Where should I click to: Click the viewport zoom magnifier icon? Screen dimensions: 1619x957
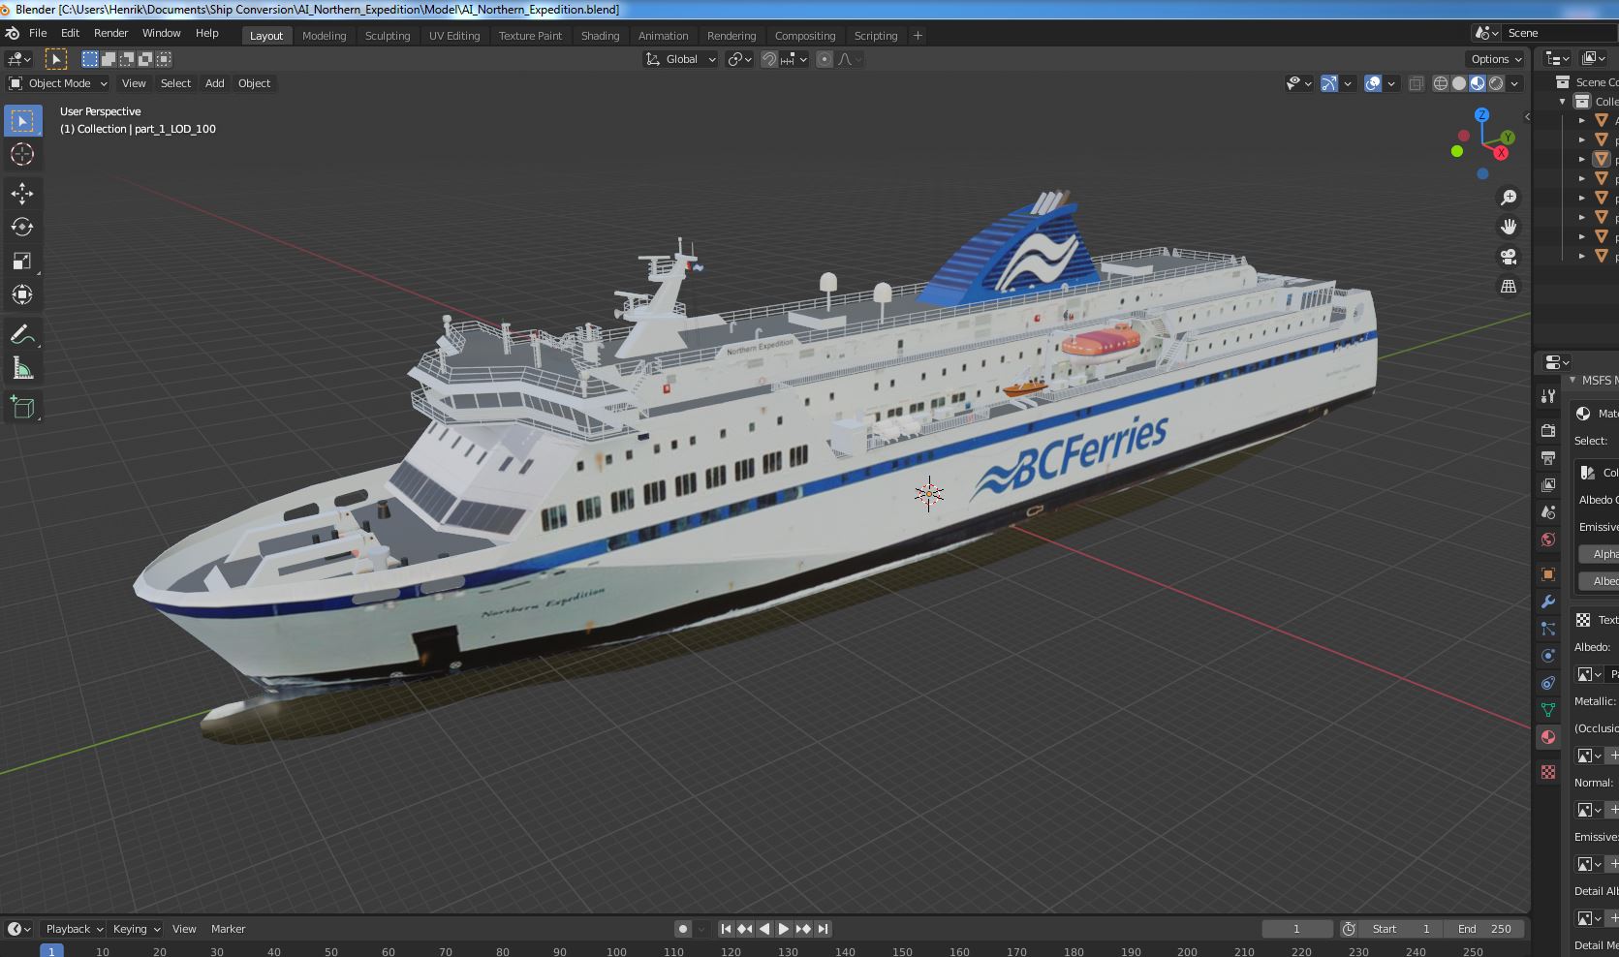tap(1509, 198)
